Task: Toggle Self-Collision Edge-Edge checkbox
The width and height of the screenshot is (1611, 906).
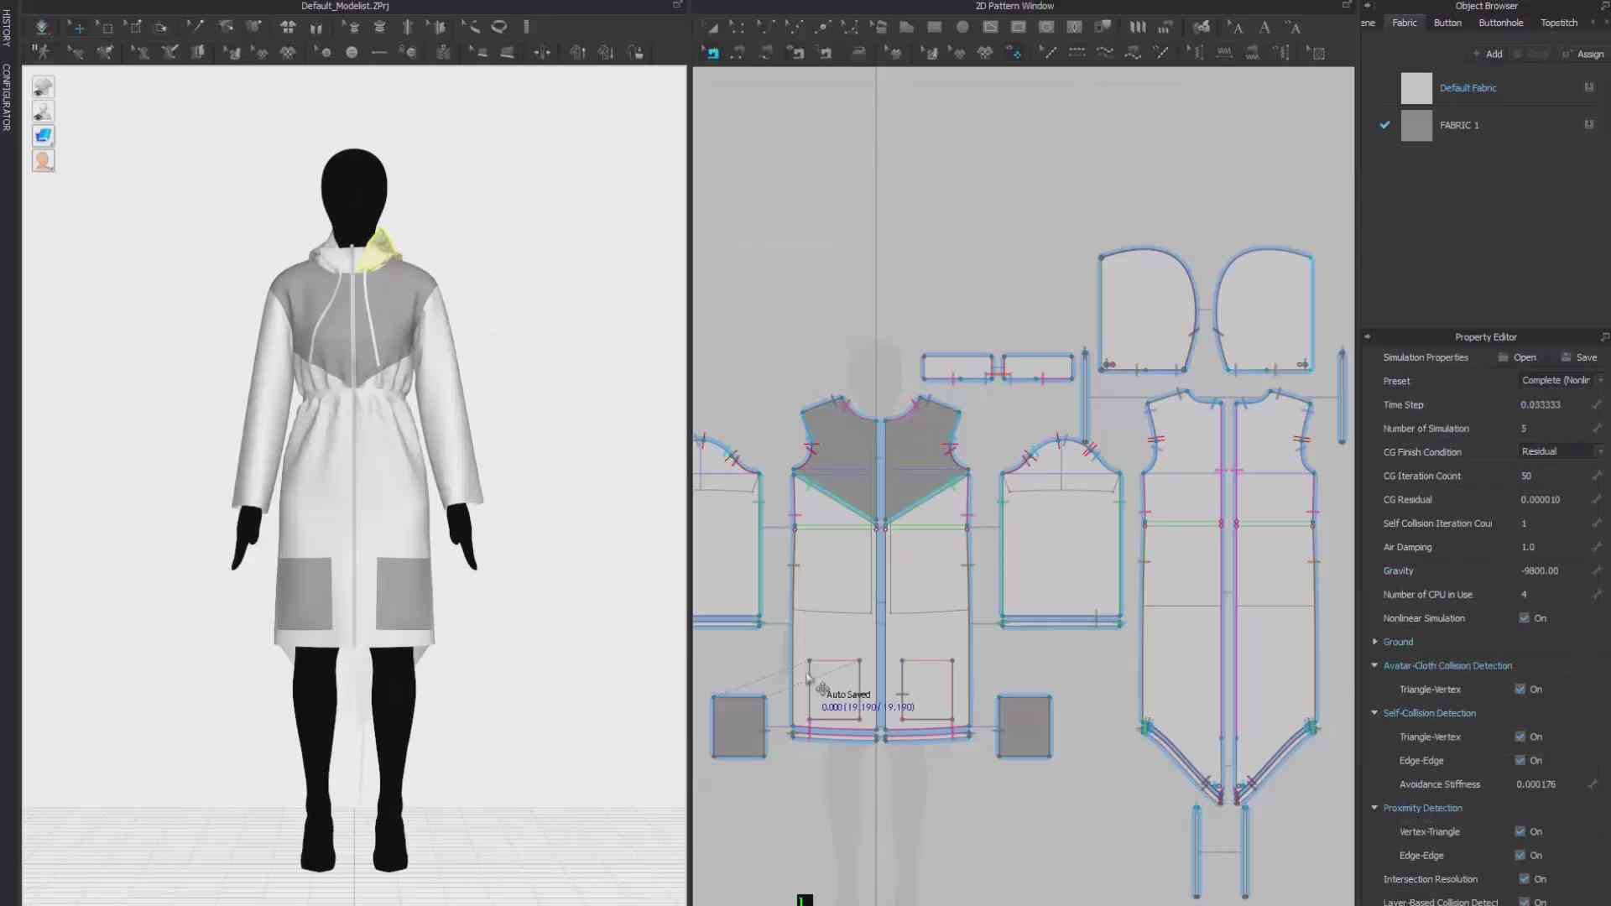Action: [1520, 761]
